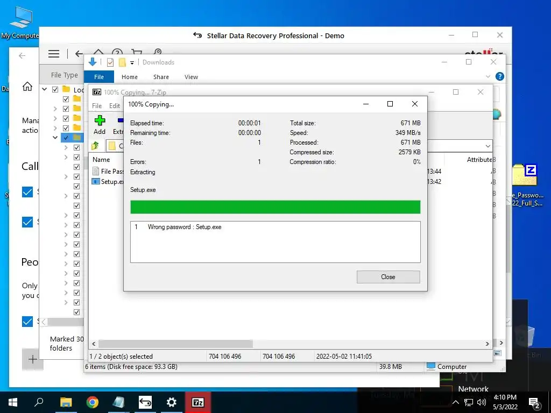Open taskbar Search magnifier
The width and height of the screenshot is (551, 413).
[39, 402]
